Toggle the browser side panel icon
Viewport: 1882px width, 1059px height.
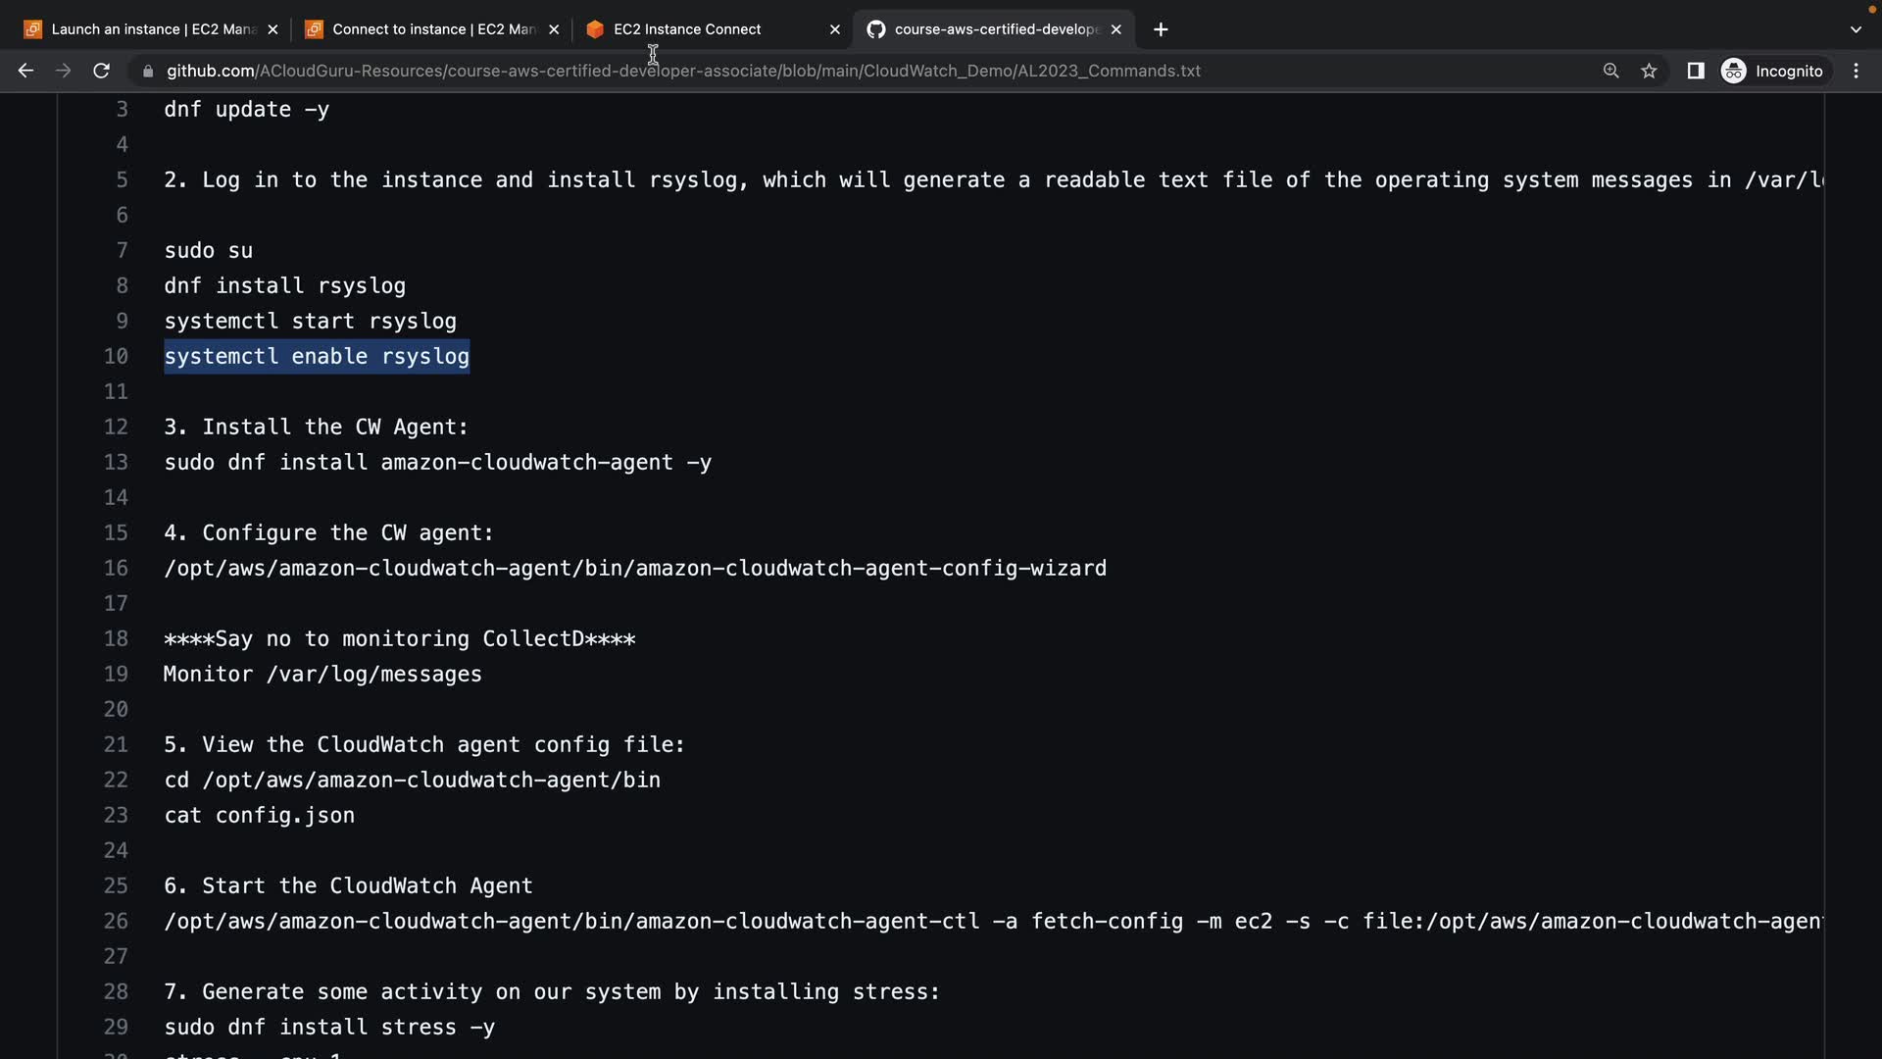[x=1695, y=71]
